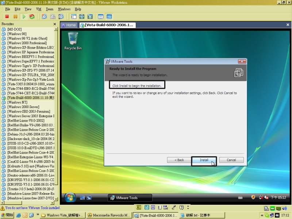Switch to the Home tab
The height and width of the screenshot is (219, 292).
tap(69, 25)
